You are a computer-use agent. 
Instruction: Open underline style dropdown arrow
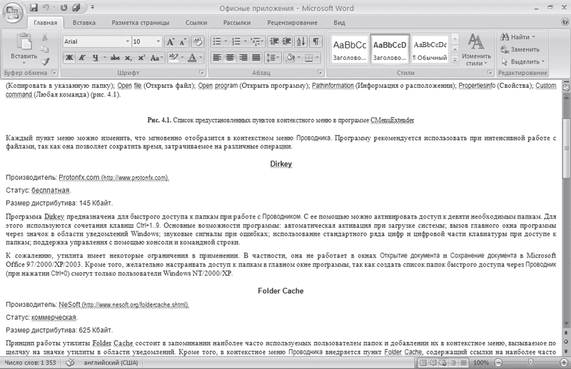coord(104,58)
